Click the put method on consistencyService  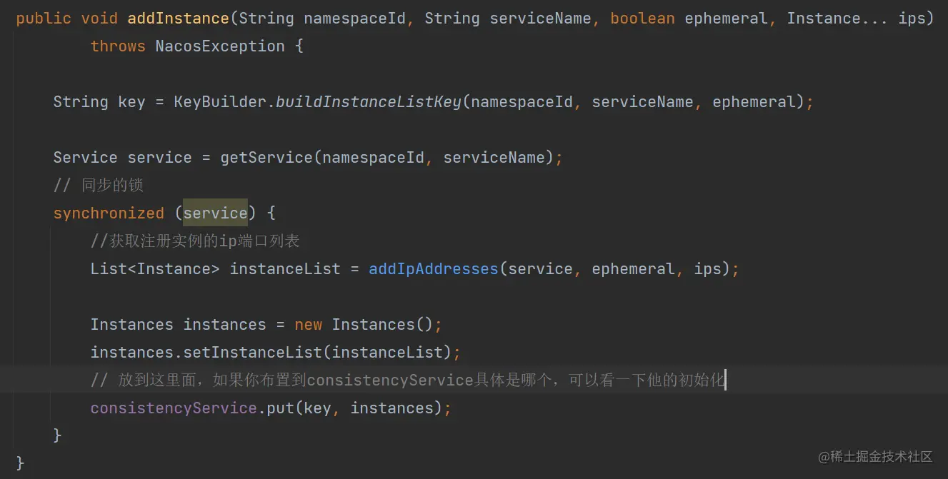pos(280,408)
